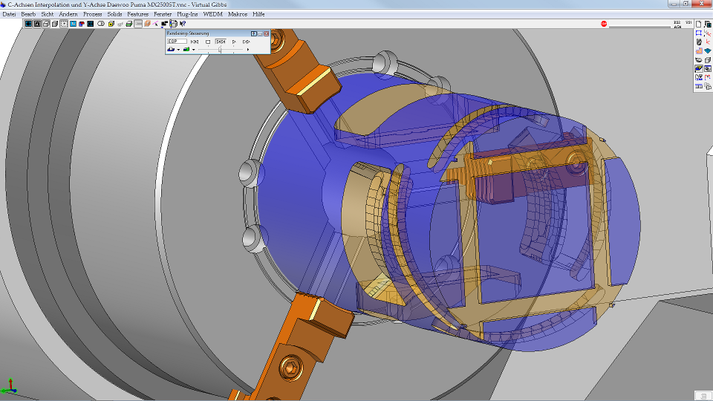Click the stacked windows palette icon
The height and width of the screenshot is (401, 713).
pyautogui.click(x=708, y=24)
